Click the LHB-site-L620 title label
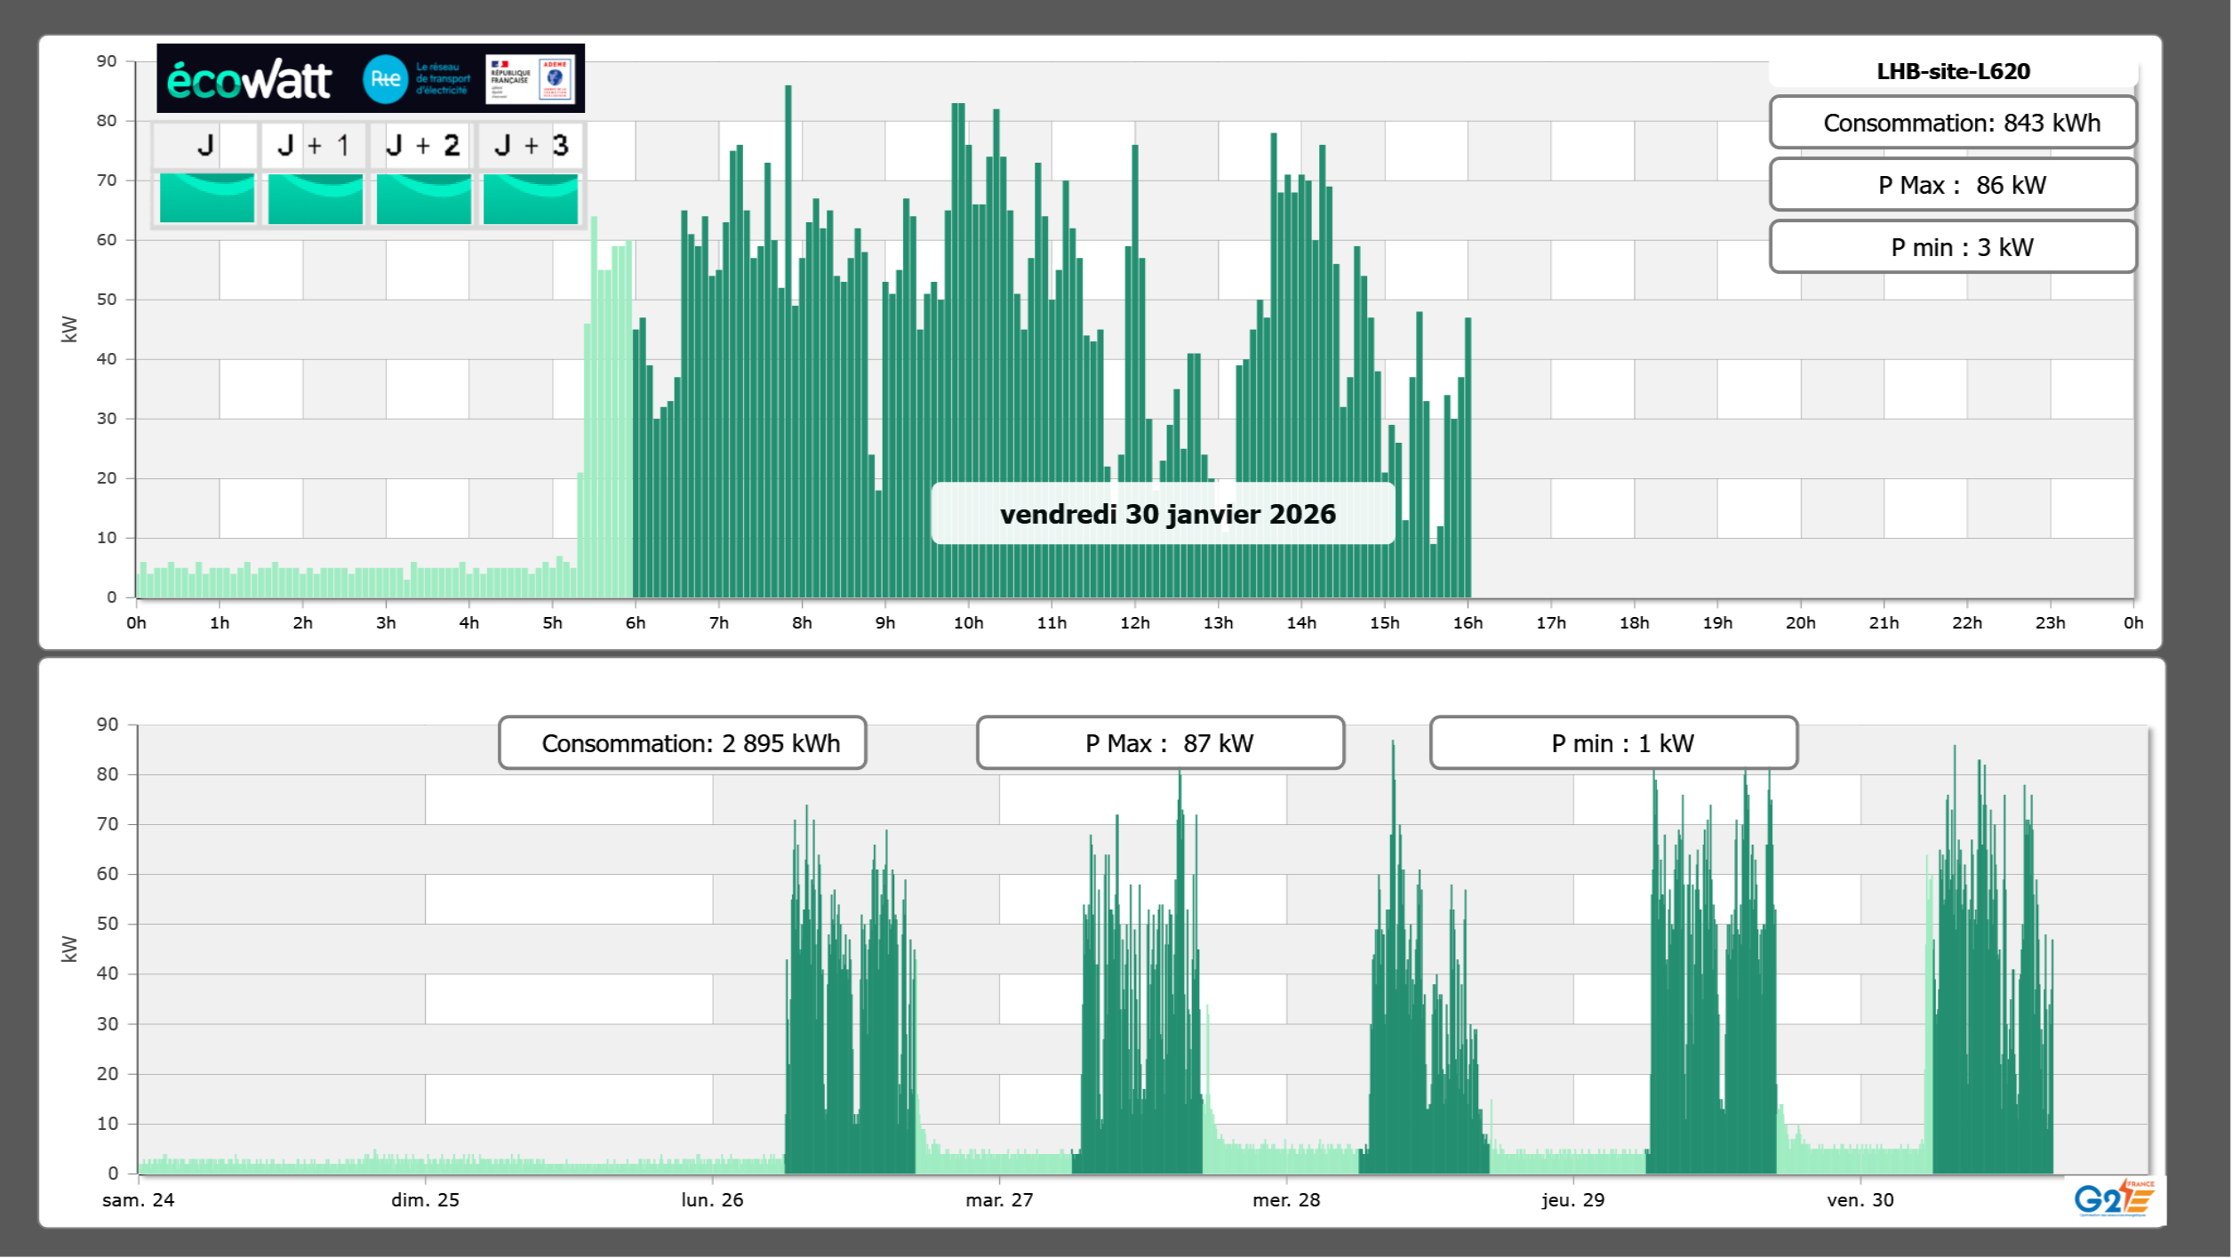 point(1953,71)
